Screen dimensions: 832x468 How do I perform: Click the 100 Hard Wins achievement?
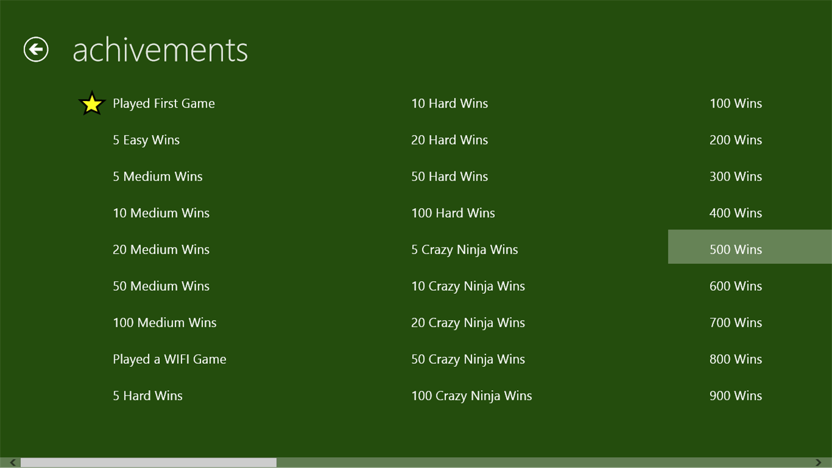tap(453, 212)
